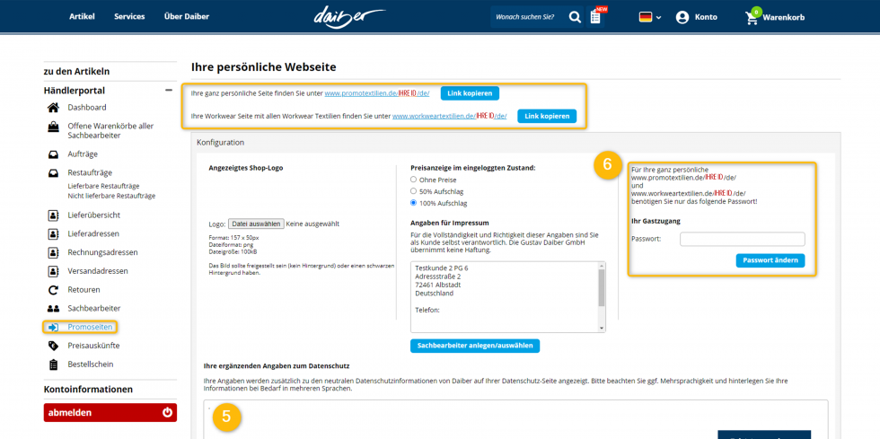The height and width of the screenshot is (439, 880).
Task: Open Offene Warenkörbe aller Sachbearbeiter
Action: (110, 131)
